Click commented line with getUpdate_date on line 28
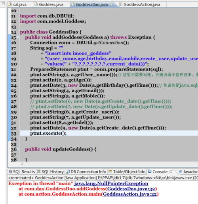The height and width of the screenshot is (204, 198). coord(101,107)
